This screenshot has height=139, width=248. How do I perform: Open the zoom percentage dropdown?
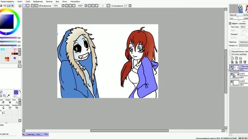pos(63,6)
